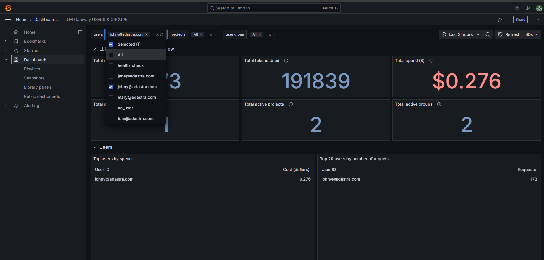The image size is (544, 260).
Task: Select the All option in users dropdown
Action: [x=120, y=55]
